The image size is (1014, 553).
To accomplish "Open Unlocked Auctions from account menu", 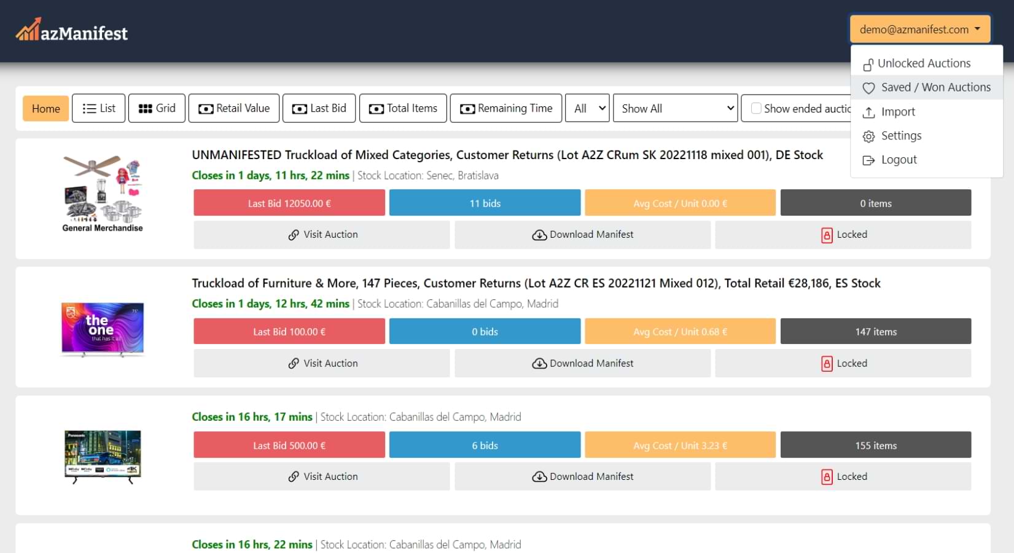I will (x=923, y=63).
